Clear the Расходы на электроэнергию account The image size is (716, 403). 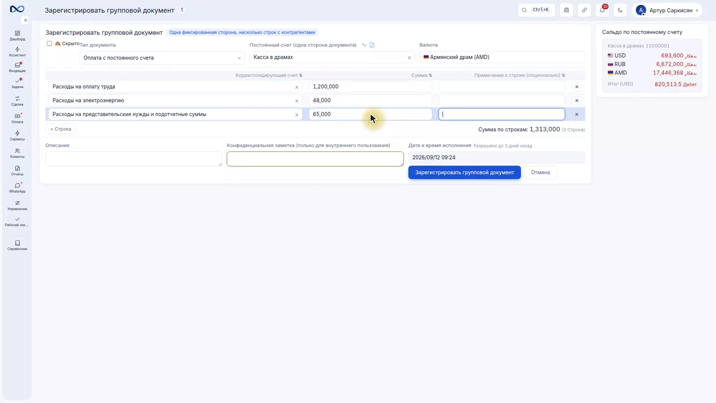point(297,101)
